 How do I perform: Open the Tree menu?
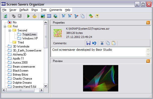44,10
